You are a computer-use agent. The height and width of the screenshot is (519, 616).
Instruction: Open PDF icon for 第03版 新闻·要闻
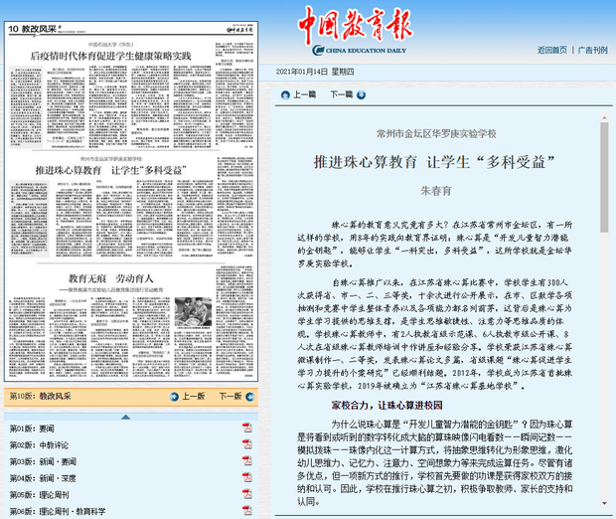246,460
